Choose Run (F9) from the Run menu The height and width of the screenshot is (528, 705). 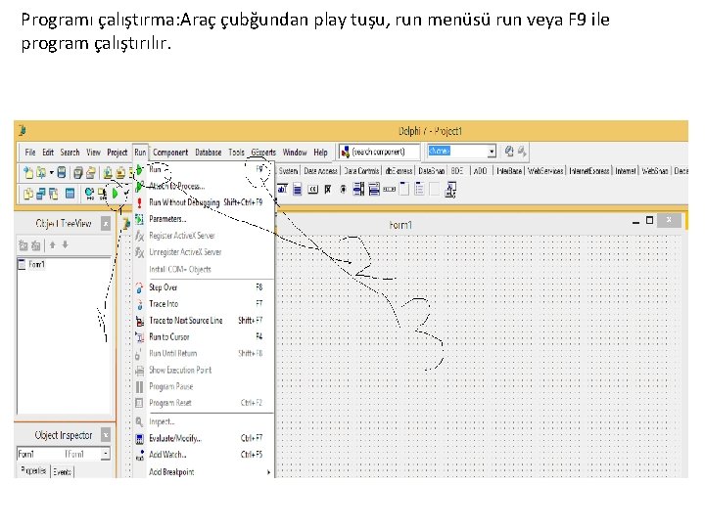pyautogui.click(x=204, y=169)
